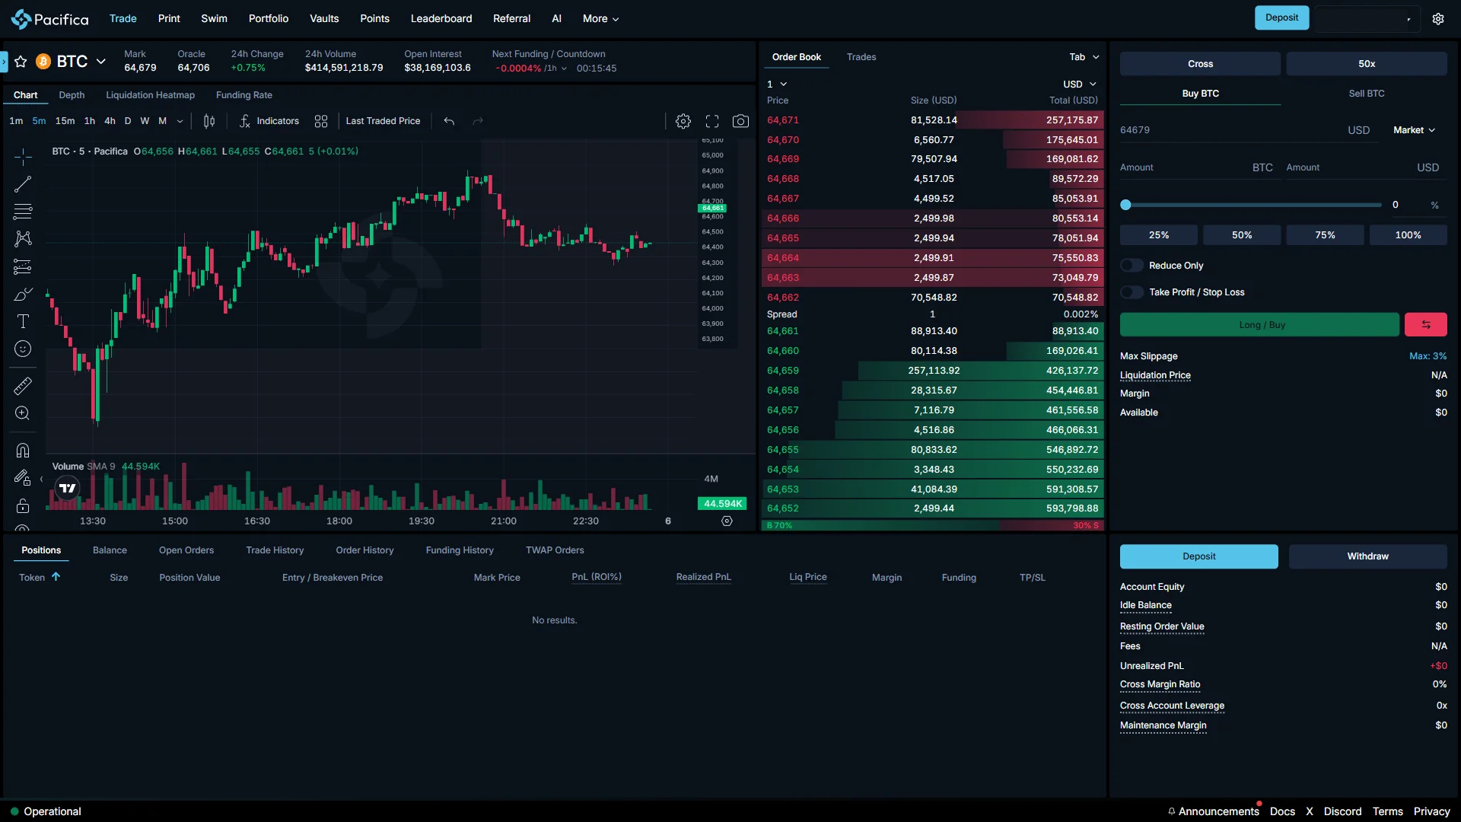Select the brush drawing tool
This screenshot has width=1461, height=822.
pyautogui.click(x=23, y=294)
